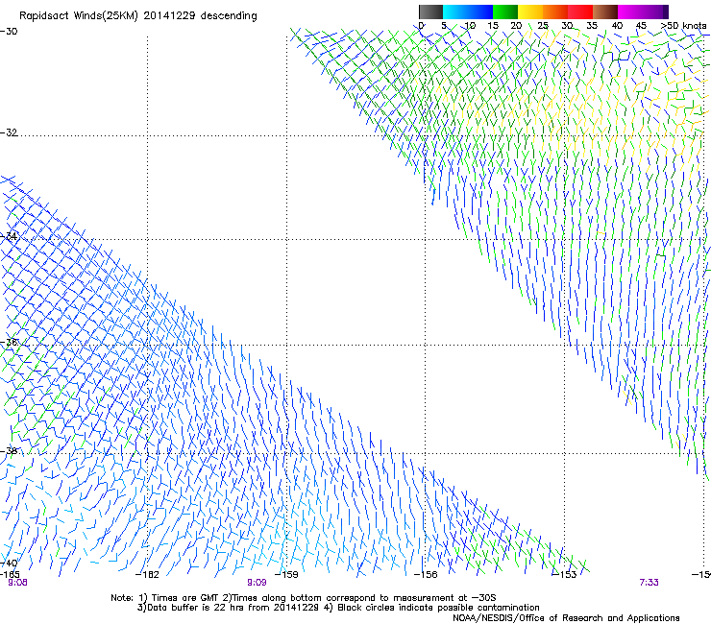Click the plot title 'Rapidscat Winds(25KM) 20141229 descending'

pyautogui.click(x=137, y=16)
